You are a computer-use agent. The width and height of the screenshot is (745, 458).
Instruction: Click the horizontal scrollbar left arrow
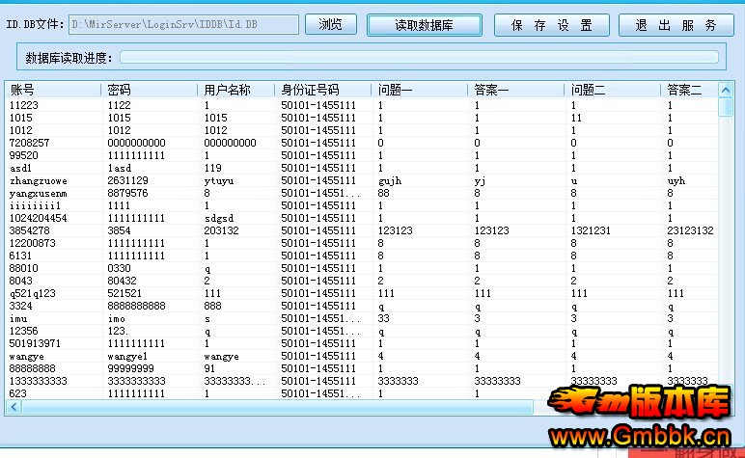point(13,407)
